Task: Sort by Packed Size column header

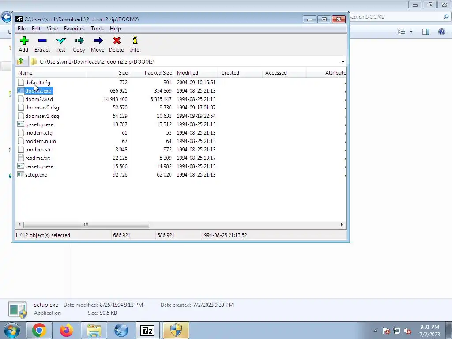Action: (x=152, y=73)
